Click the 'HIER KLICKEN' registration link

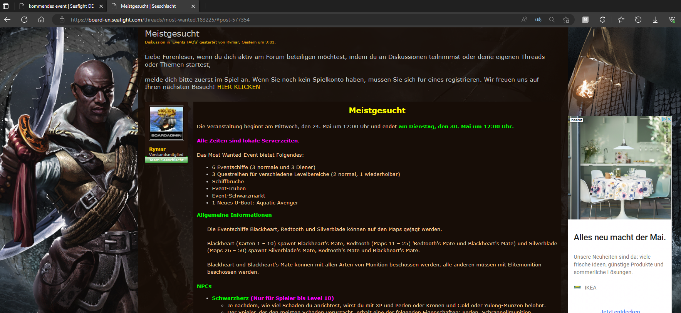coord(238,87)
